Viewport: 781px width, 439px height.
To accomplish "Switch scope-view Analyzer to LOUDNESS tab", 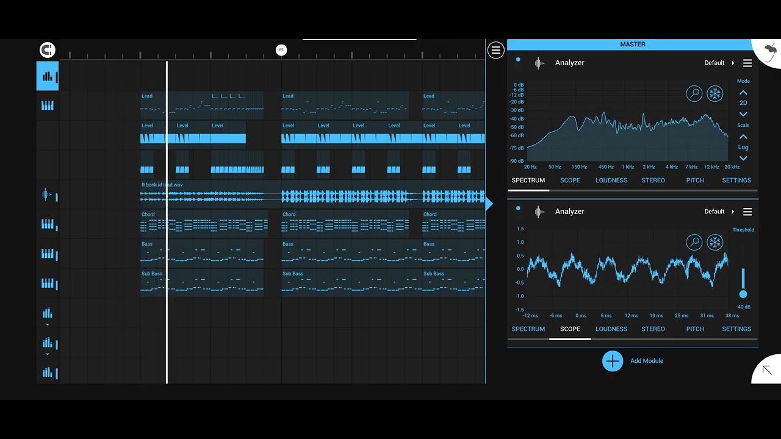I will coord(611,329).
